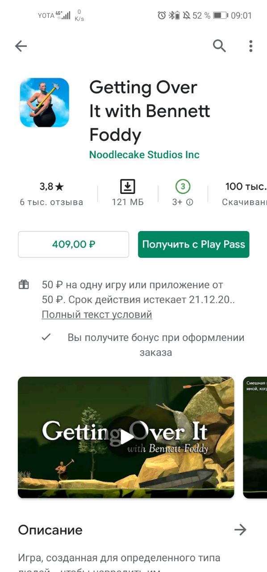The image size is (267, 572).
Task: Open Noodlecake Studios Inc developer page
Action: coord(144,155)
